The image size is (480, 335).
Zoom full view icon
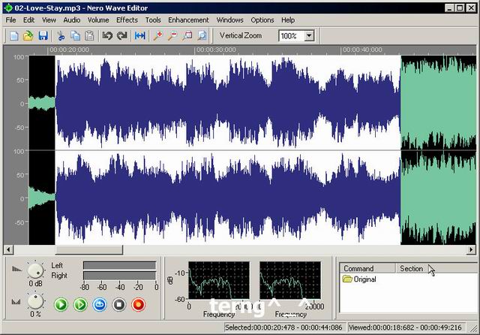[x=202, y=36]
